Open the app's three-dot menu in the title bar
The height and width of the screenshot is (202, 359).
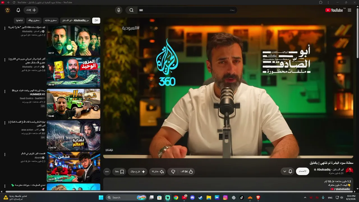[328, 2]
